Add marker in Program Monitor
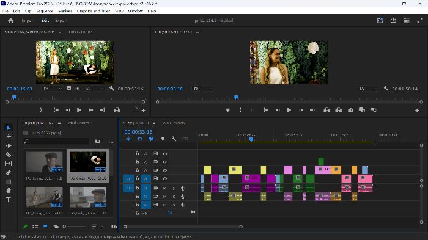The image size is (428, 240). (227, 110)
